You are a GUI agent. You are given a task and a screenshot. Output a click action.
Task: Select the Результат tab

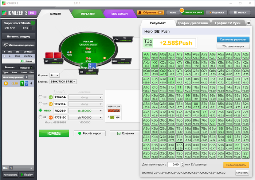point(158,23)
